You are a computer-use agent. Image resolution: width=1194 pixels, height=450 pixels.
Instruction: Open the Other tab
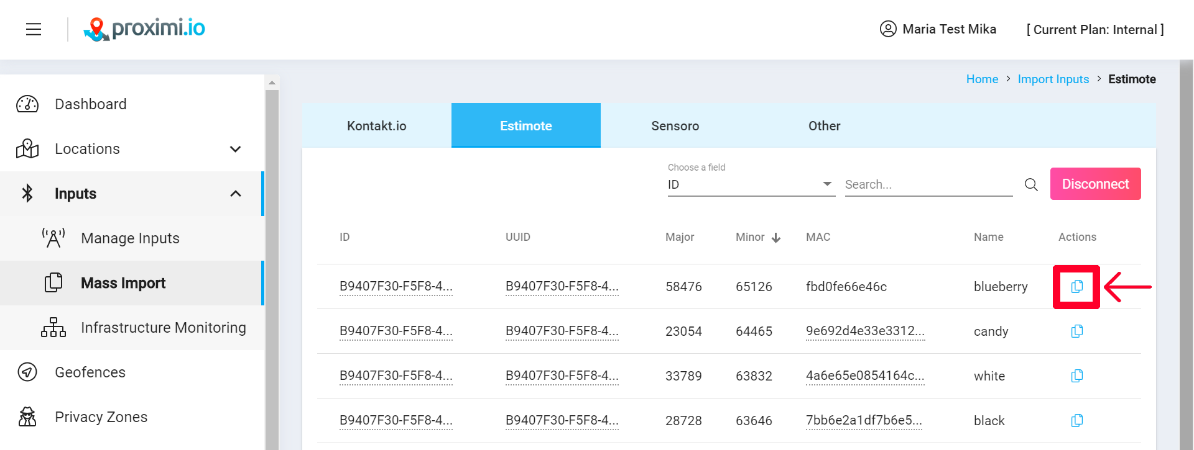825,125
